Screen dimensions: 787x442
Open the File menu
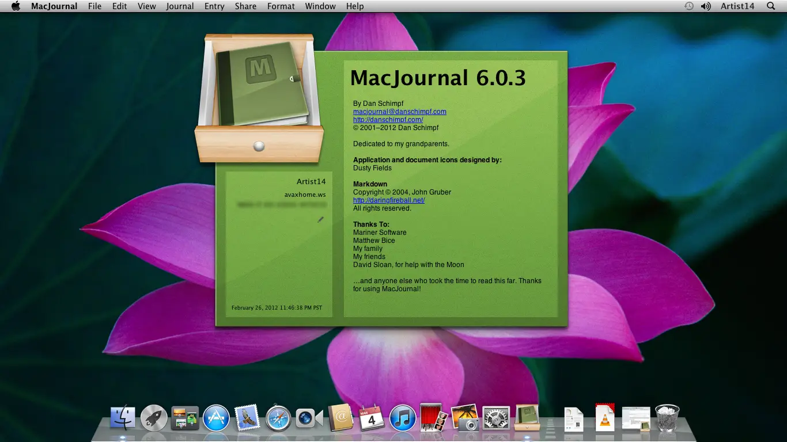(94, 6)
